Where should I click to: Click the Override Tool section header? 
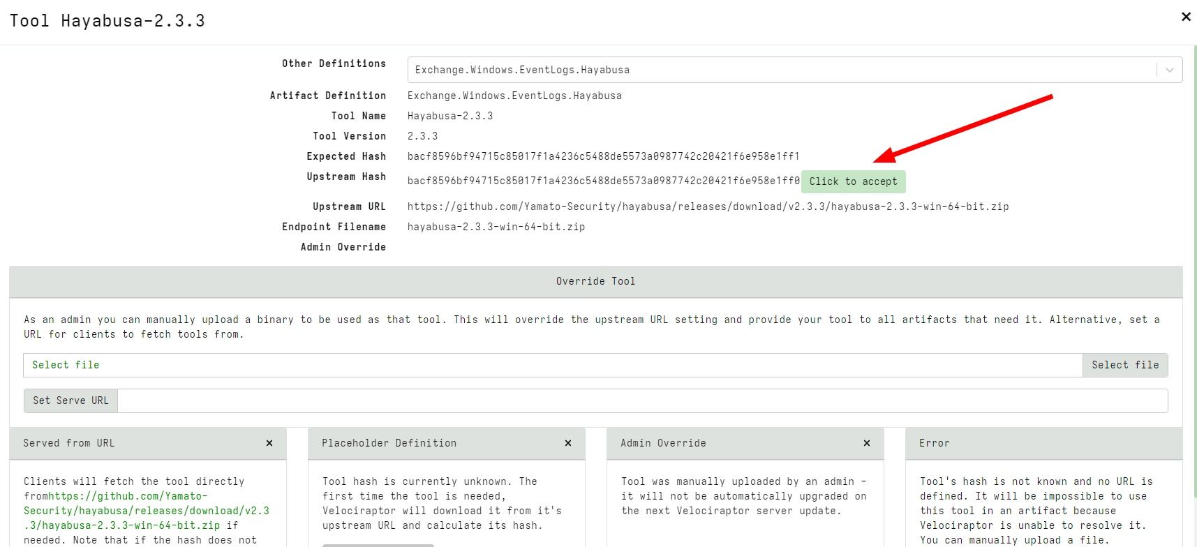(595, 281)
